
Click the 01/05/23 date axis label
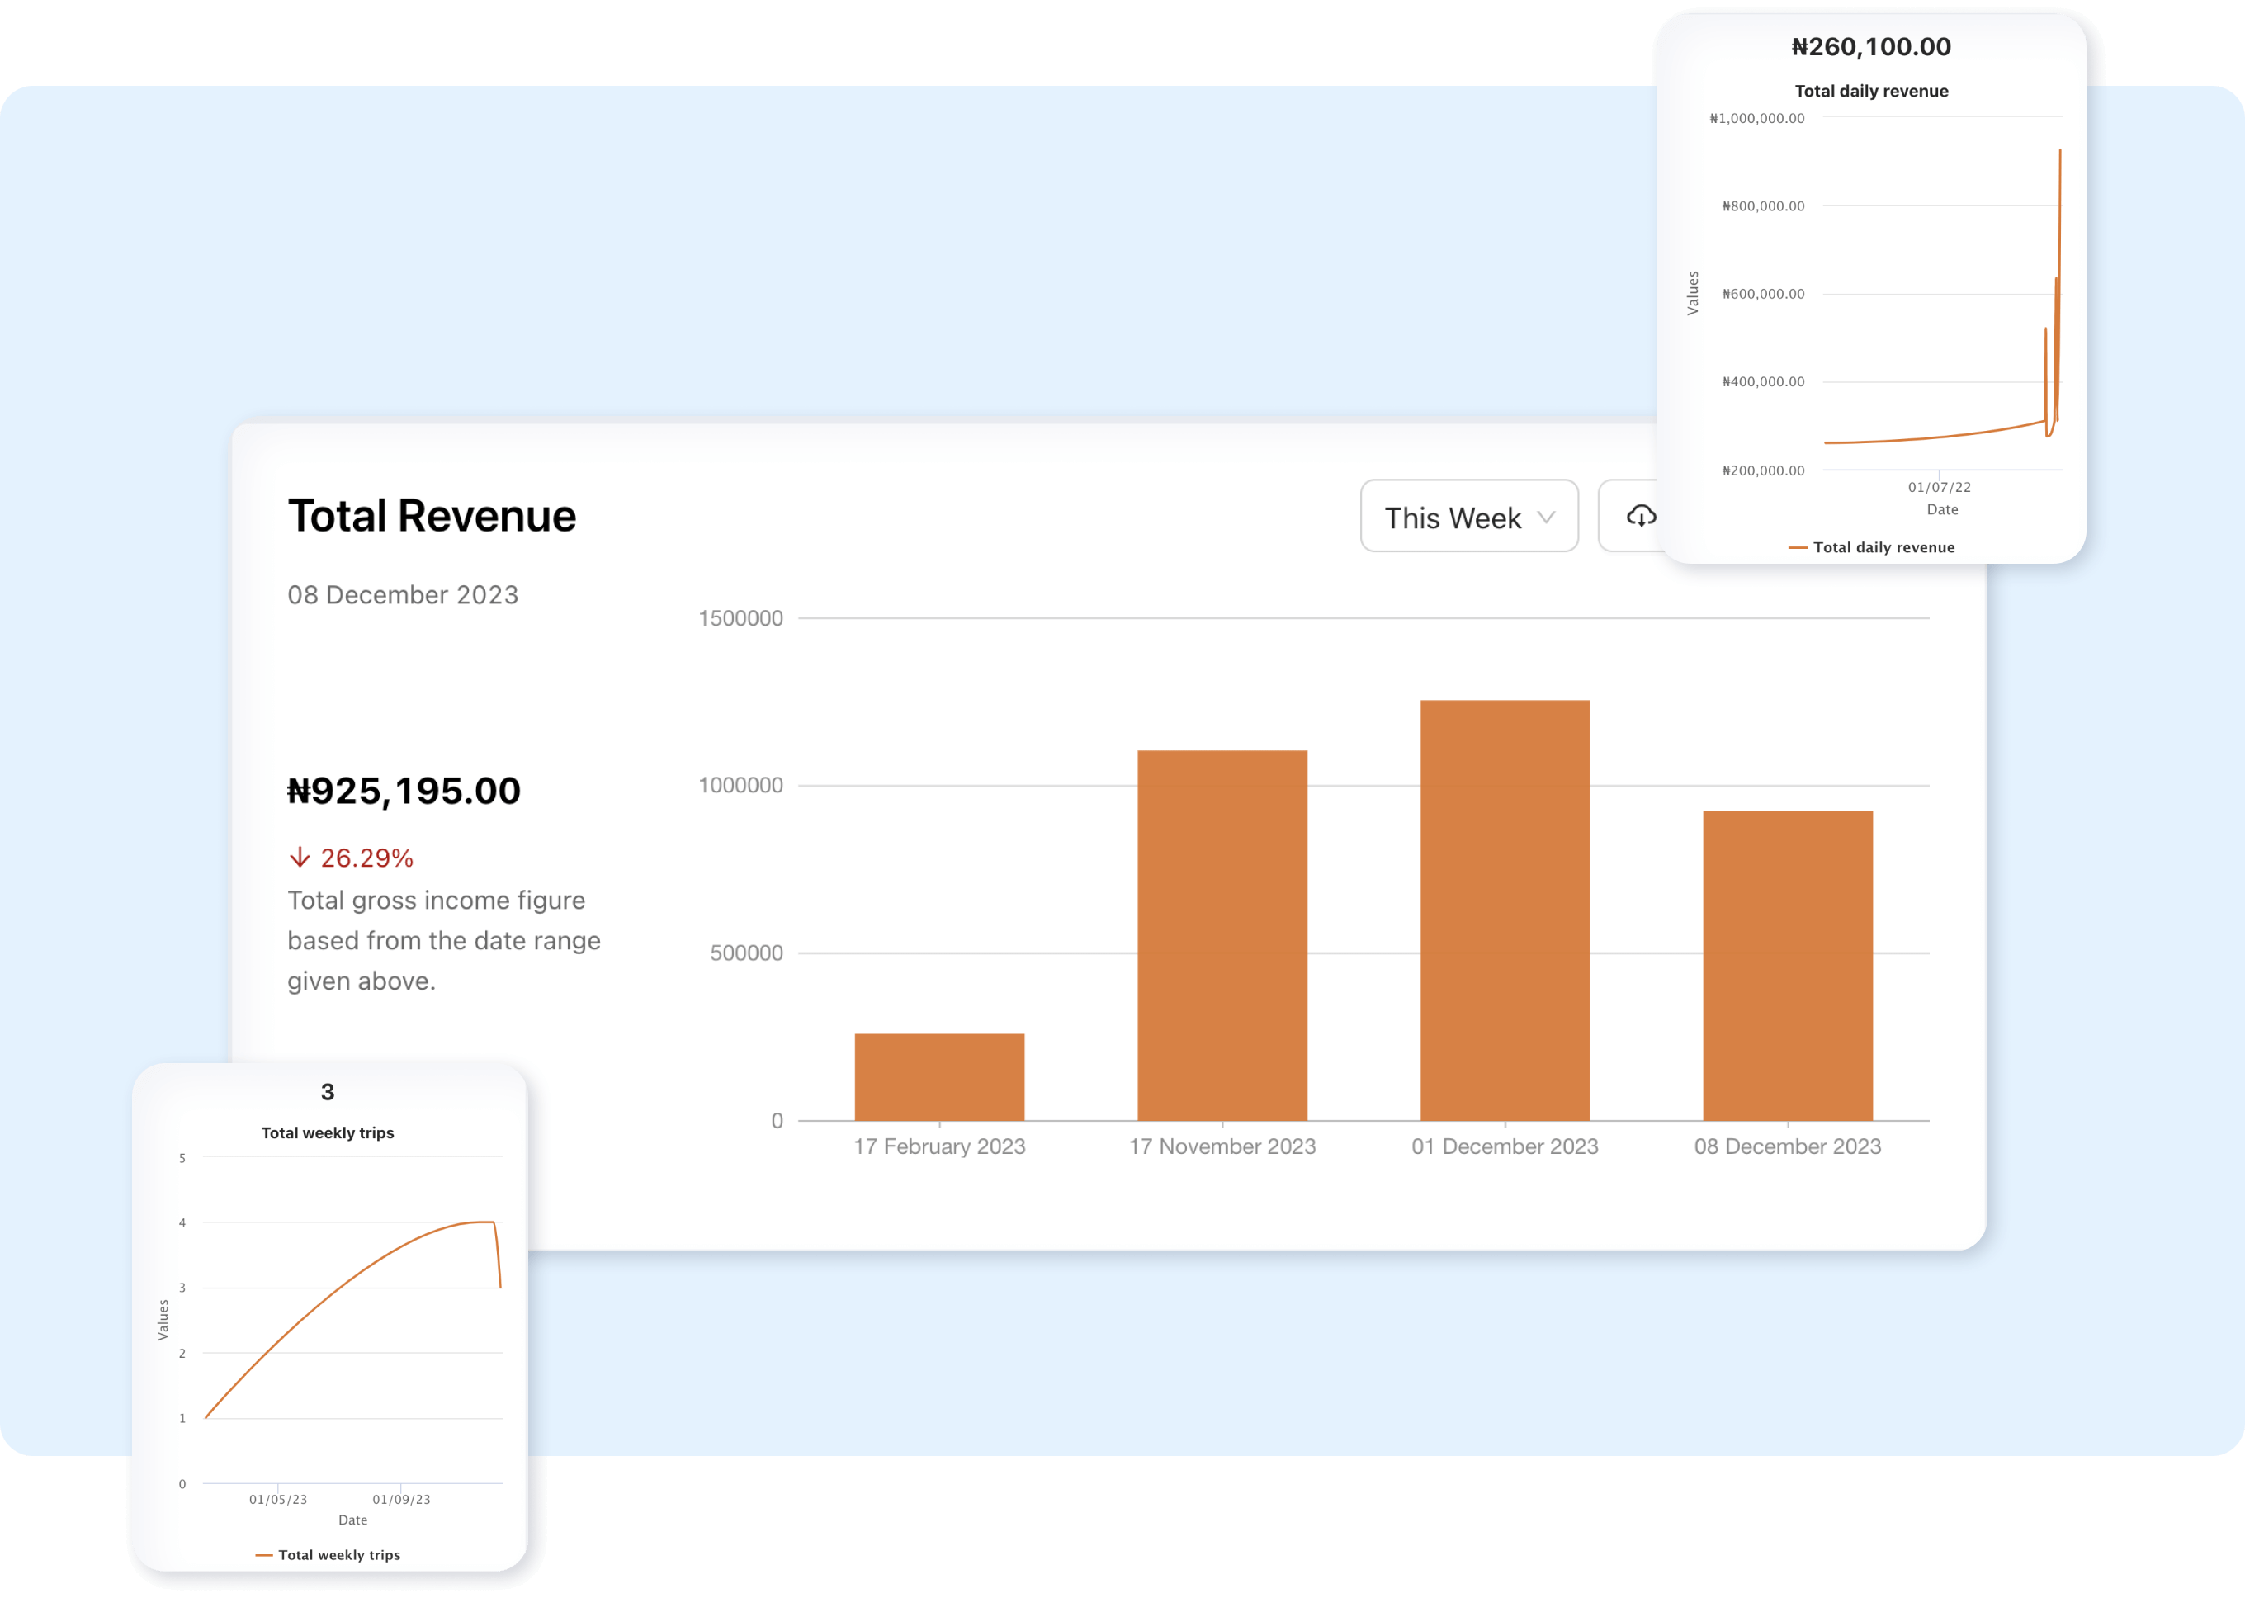(x=277, y=1500)
